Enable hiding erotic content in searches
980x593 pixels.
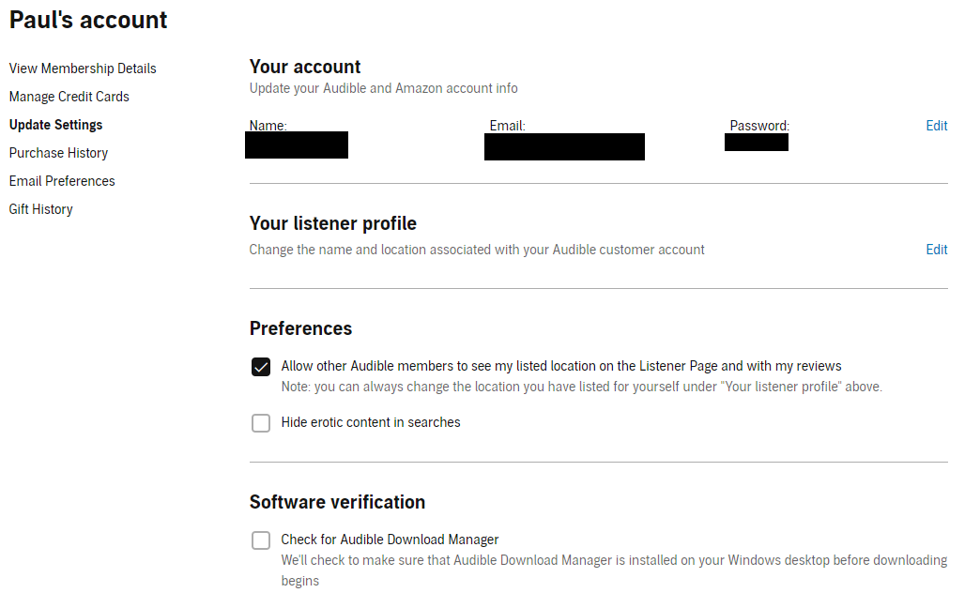(261, 423)
